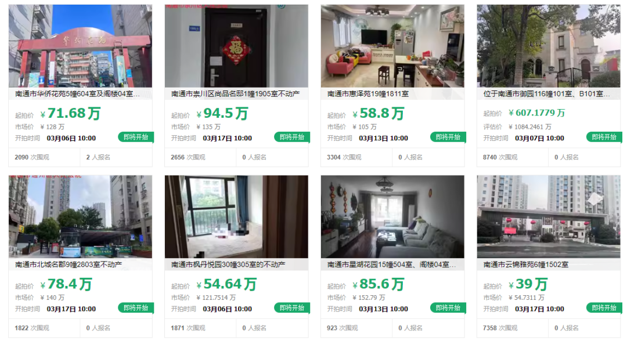Open the 华侨花苑 gate photo thumbnail

pyautogui.click(x=80, y=46)
